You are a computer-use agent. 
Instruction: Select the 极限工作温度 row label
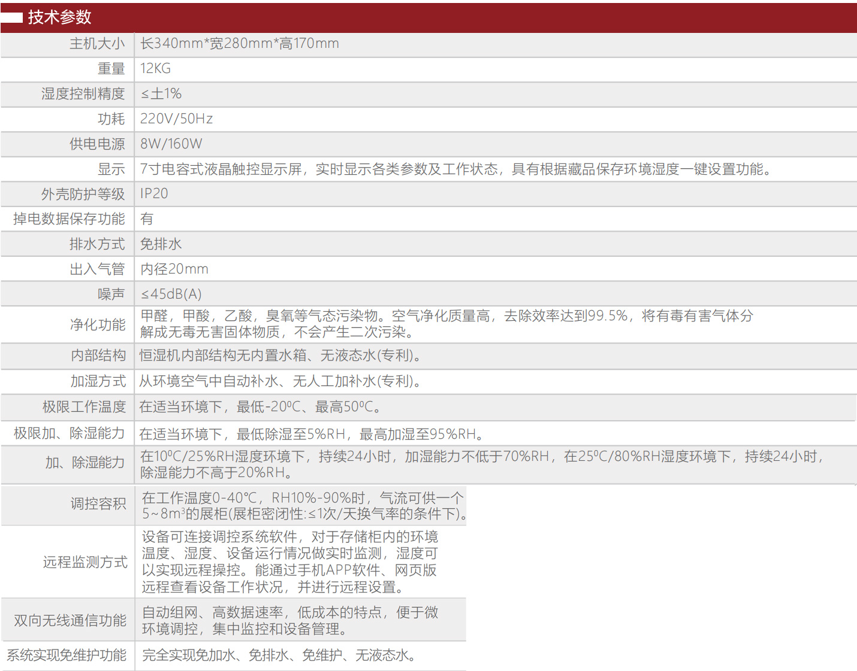[x=84, y=407]
